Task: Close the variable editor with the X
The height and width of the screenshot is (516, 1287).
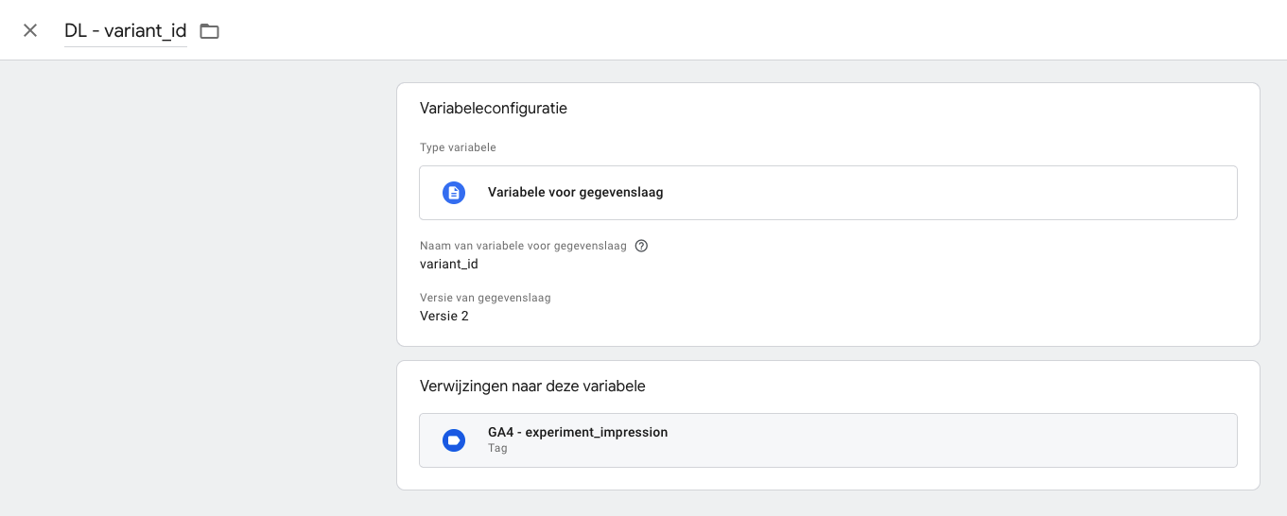Action: point(30,30)
